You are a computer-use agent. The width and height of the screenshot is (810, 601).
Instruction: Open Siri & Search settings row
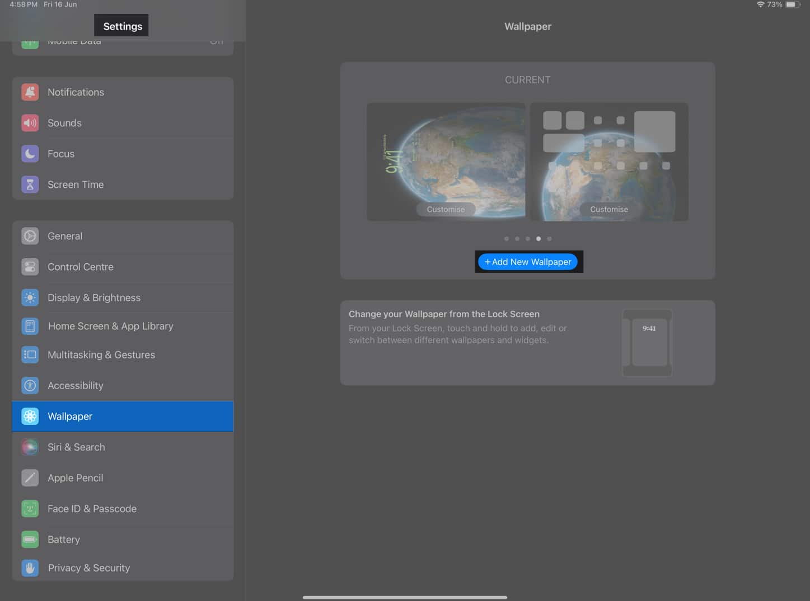point(123,447)
